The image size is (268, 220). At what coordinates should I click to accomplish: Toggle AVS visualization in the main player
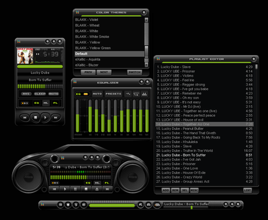[x=26, y=94]
